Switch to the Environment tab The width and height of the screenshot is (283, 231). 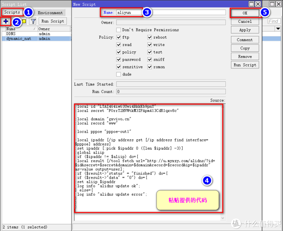pos(50,12)
